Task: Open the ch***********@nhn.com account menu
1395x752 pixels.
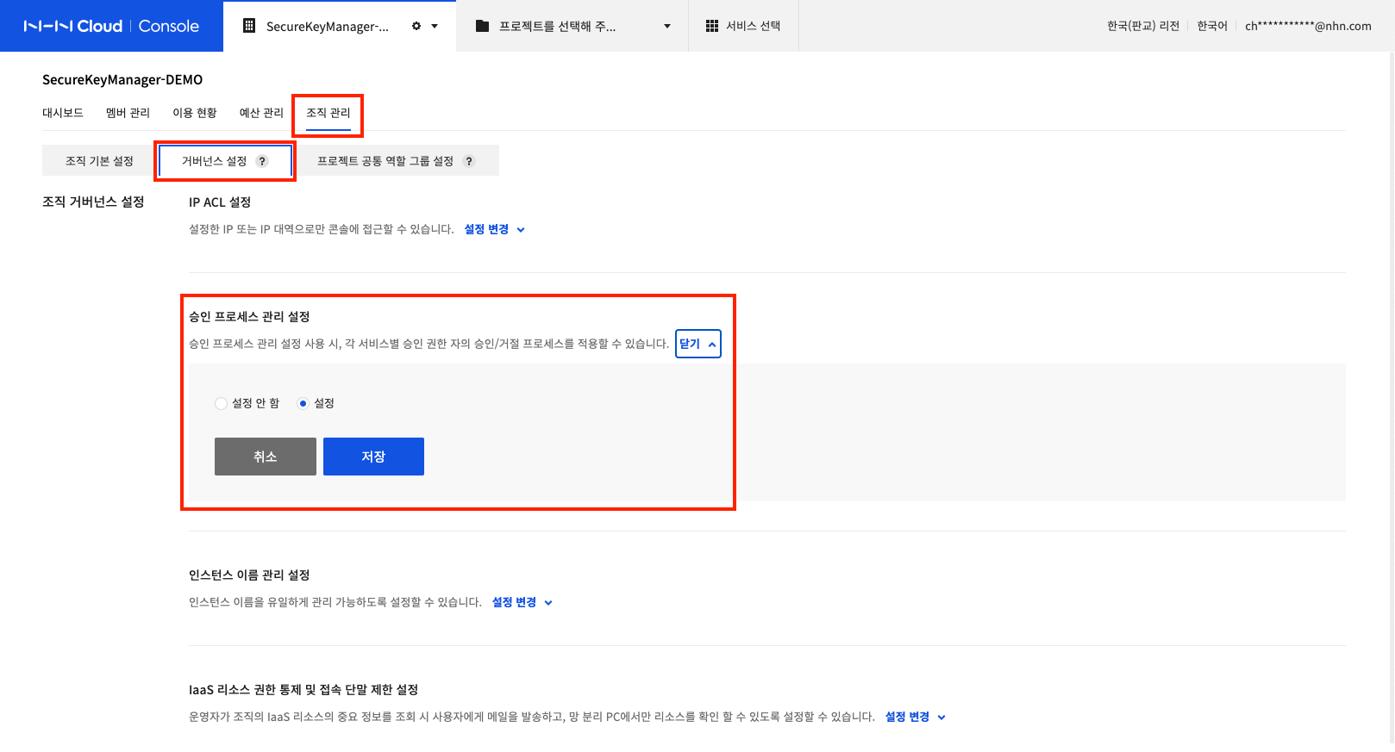Action: tap(1308, 26)
